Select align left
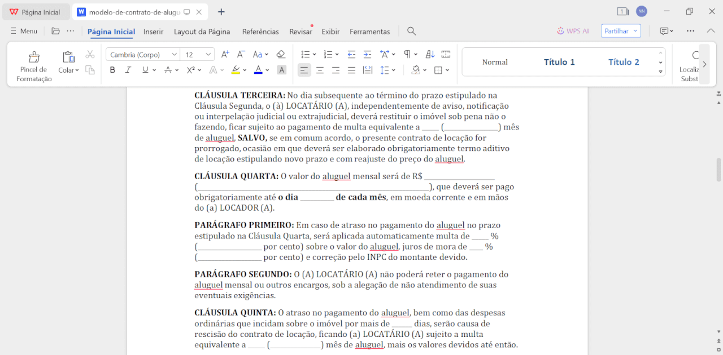723x355 pixels. [x=304, y=70]
